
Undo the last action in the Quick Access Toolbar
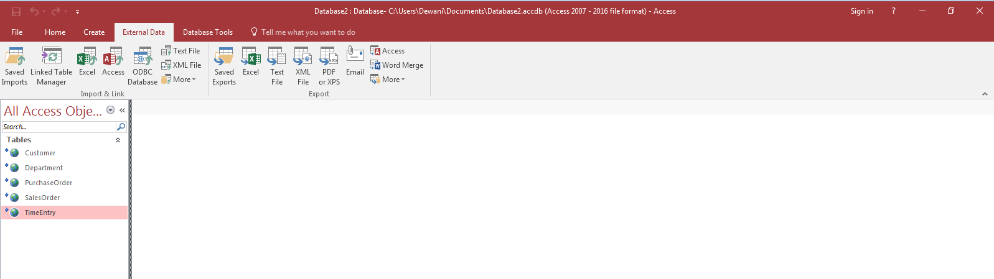[x=34, y=11]
